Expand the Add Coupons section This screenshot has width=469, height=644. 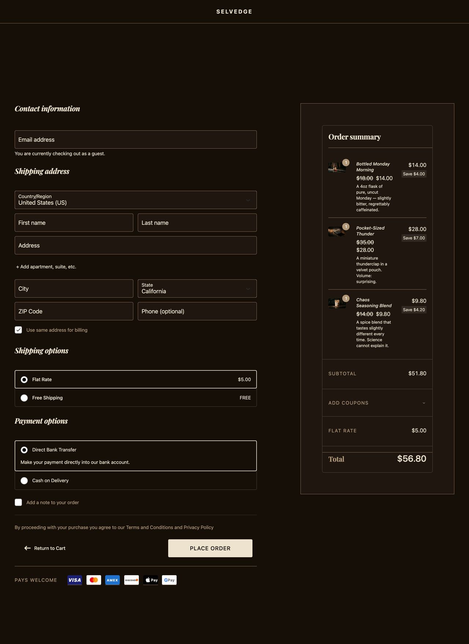click(x=377, y=403)
